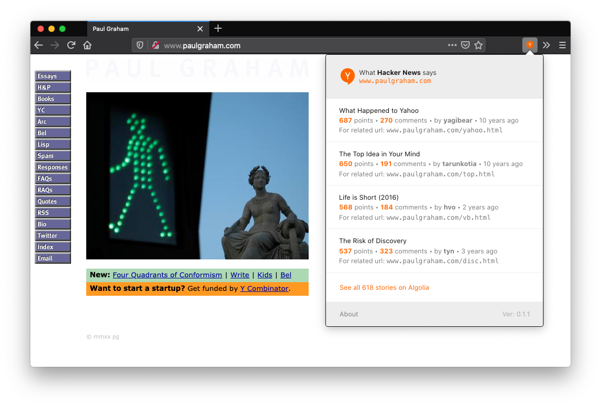The image size is (601, 407).
Task: Open tracking protection shield icon
Action: pos(140,45)
